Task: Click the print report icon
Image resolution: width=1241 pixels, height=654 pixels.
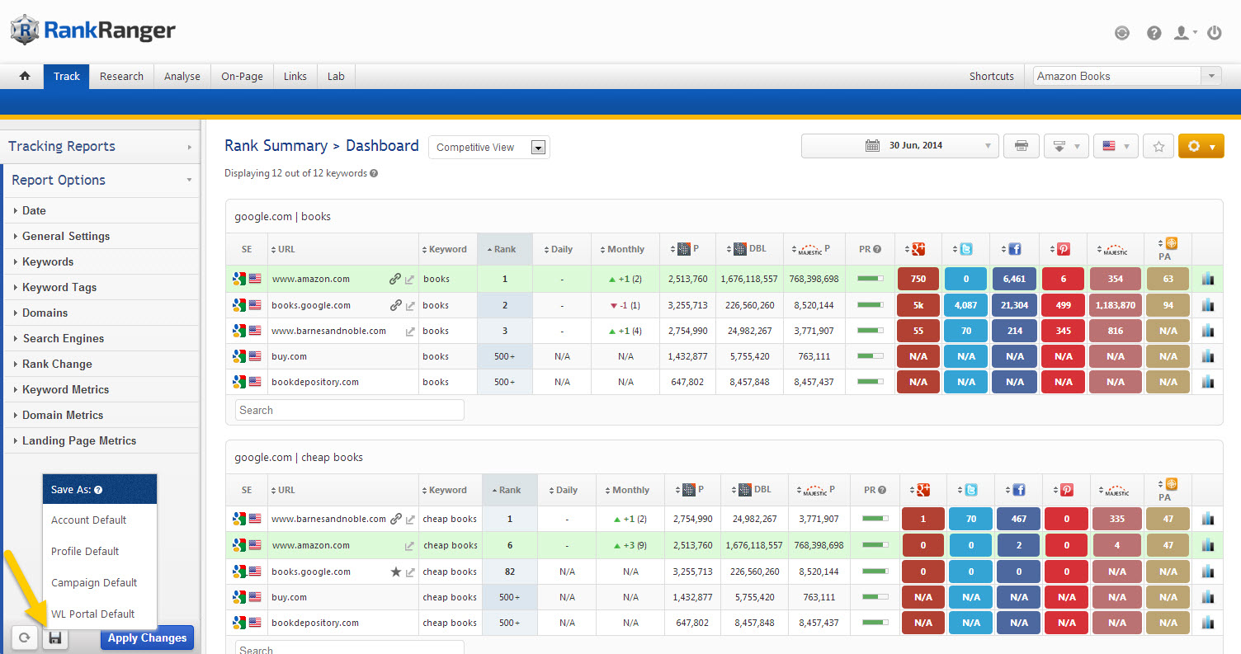Action: 1021,146
